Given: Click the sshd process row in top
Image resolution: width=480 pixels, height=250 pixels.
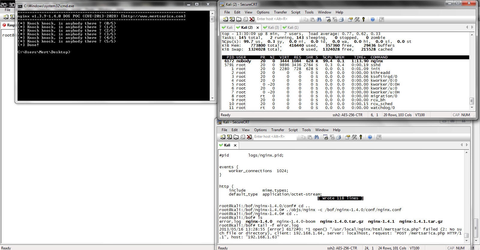Looking at the screenshot, I should click(x=345, y=65).
